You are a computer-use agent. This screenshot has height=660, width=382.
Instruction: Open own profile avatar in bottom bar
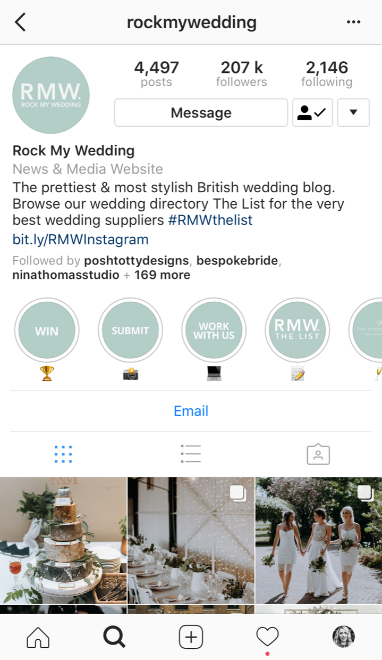(x=343, y=637)
